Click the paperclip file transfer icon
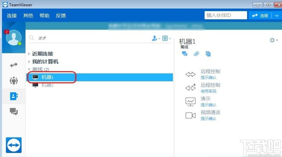 [196, 54]
